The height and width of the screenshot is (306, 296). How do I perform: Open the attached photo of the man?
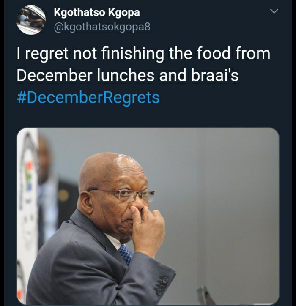click(x=148, y=216)
